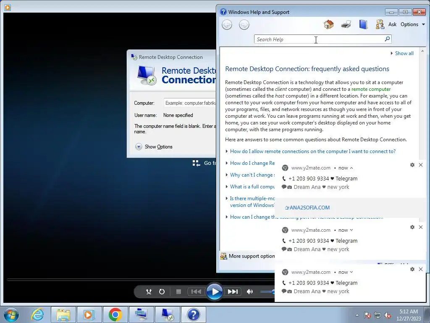Open Browse Help book icon
This screenshot has width=430, height=323.
pos(363,24)
